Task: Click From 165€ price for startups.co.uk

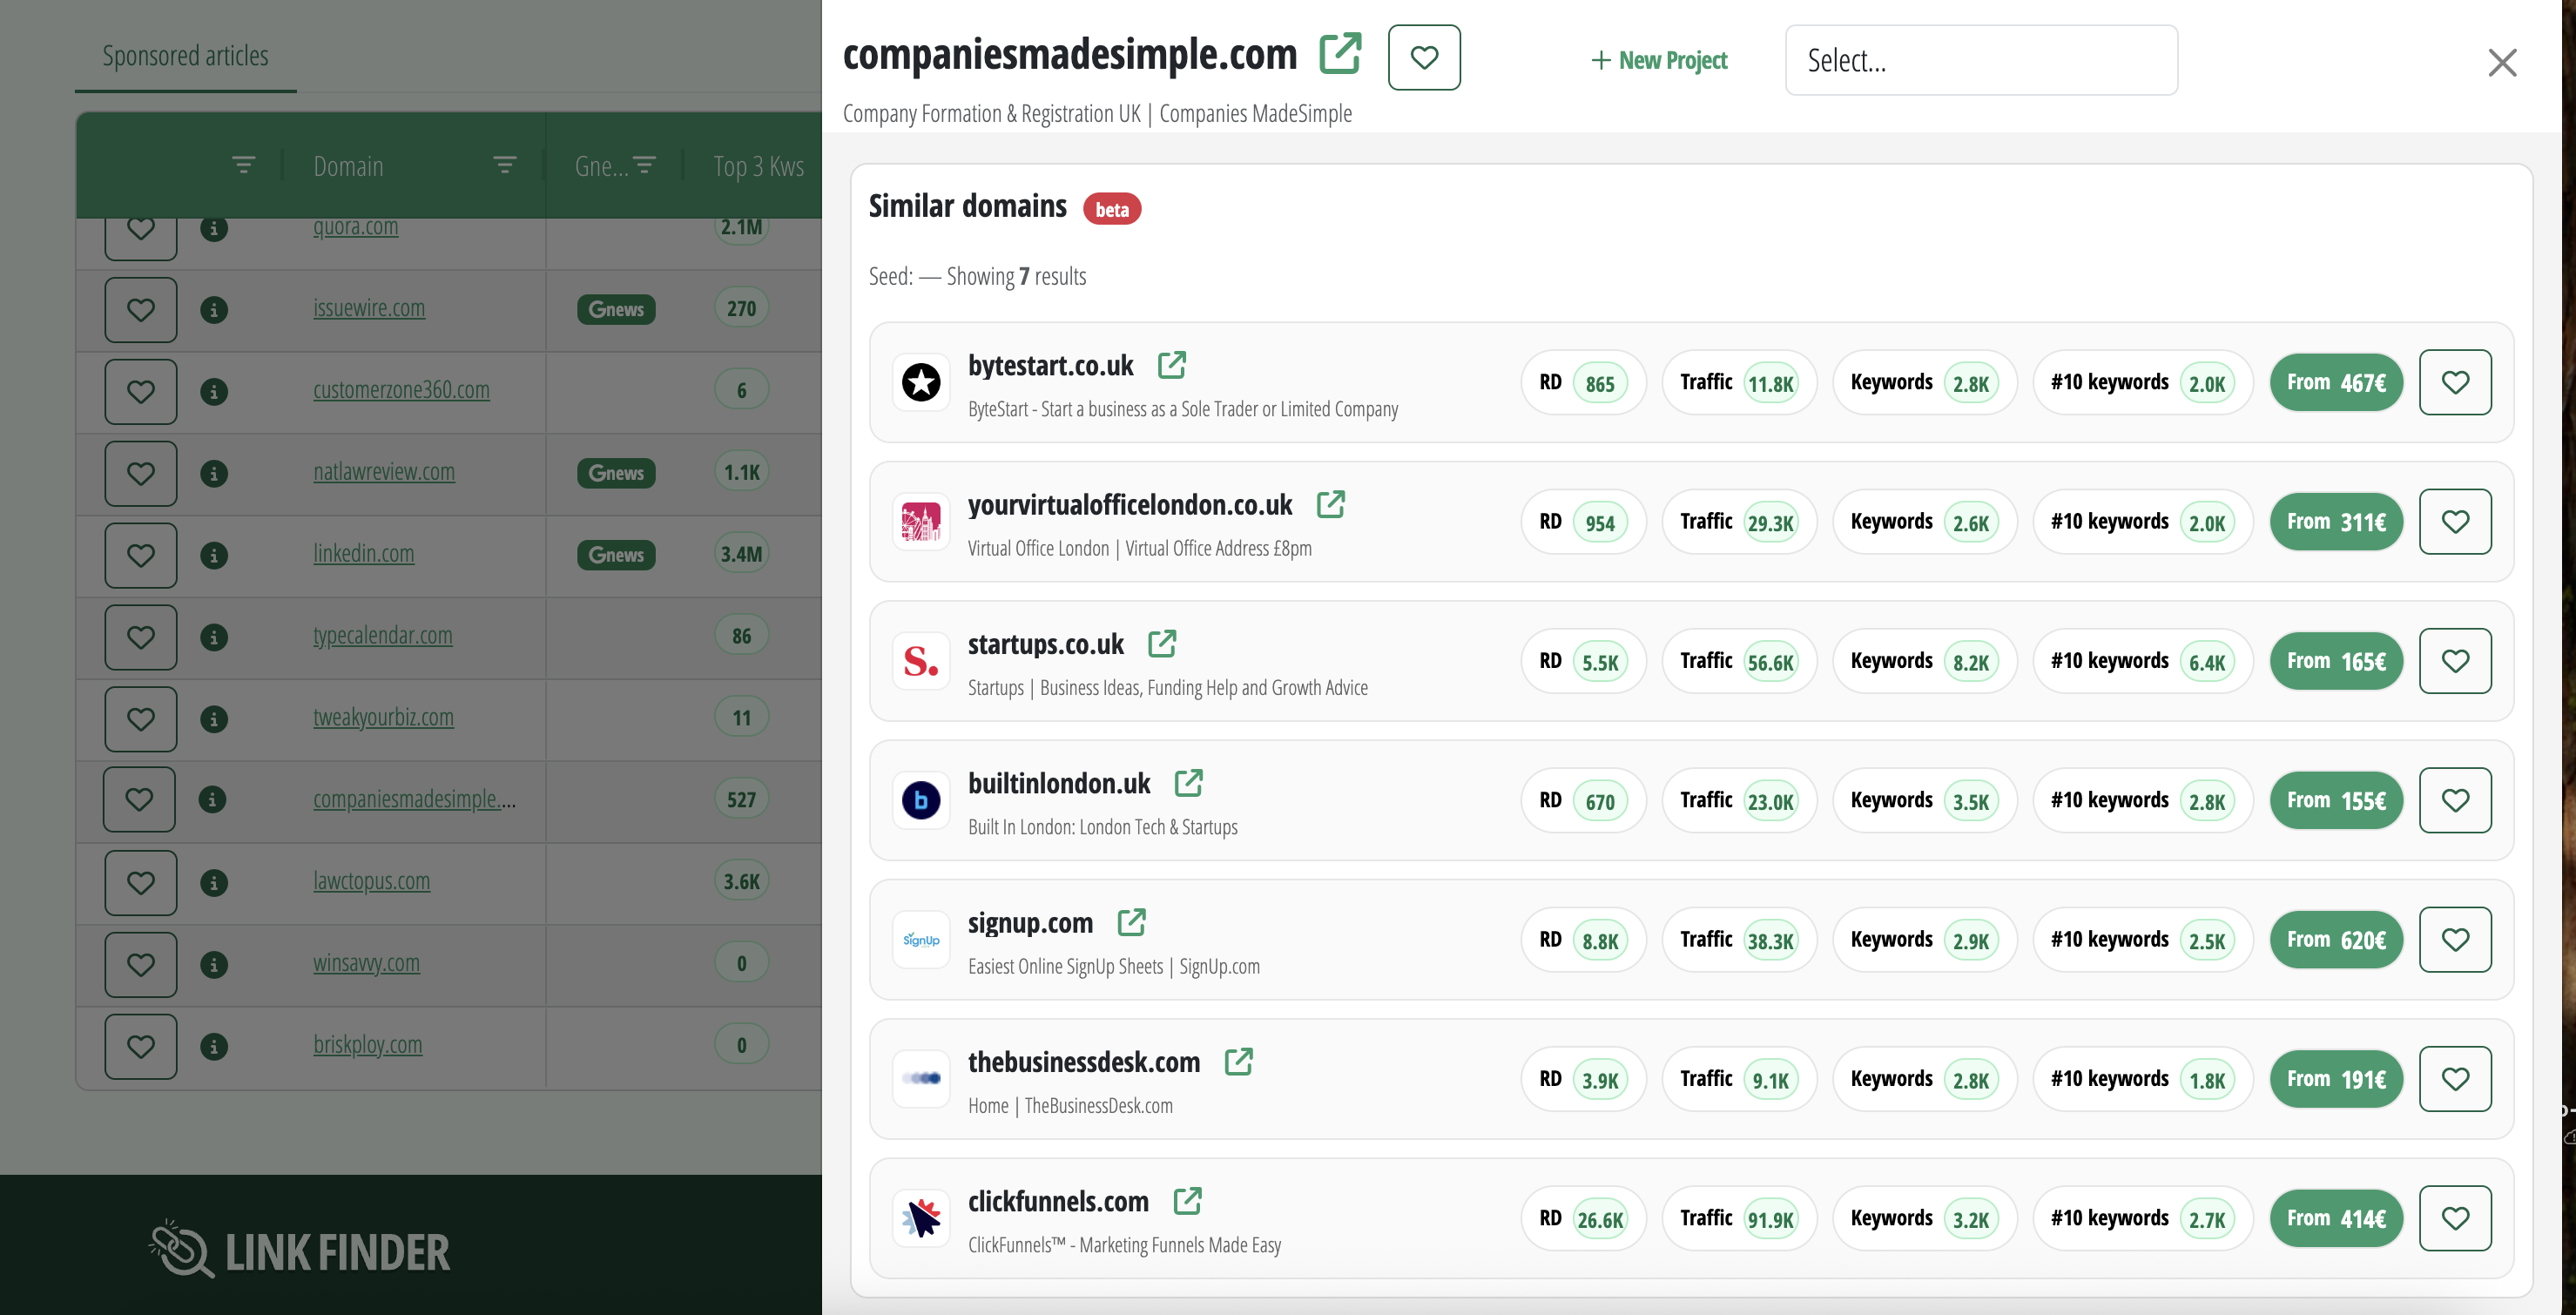Action: click(x=2336, y=661)
